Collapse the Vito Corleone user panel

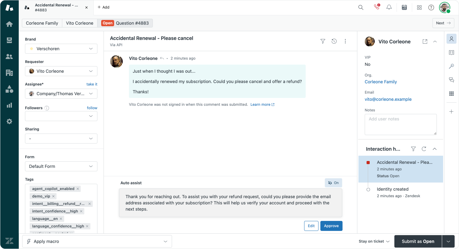click(x=435, y=41)
